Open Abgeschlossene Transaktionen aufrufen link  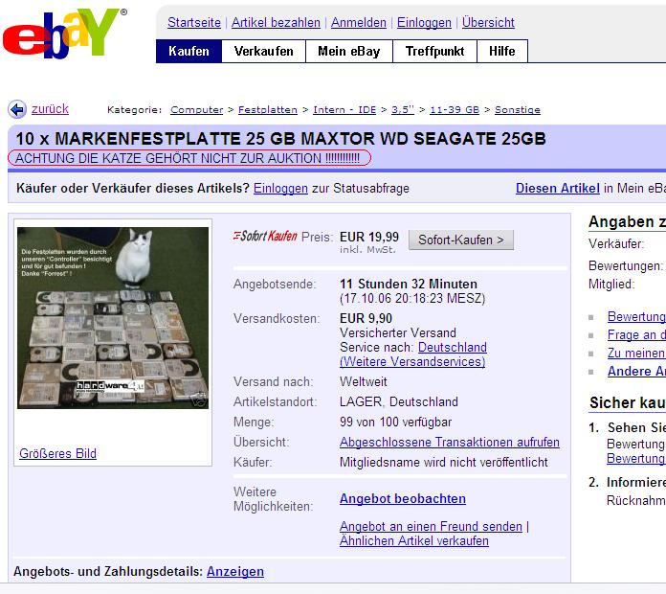tap(450, 443)
